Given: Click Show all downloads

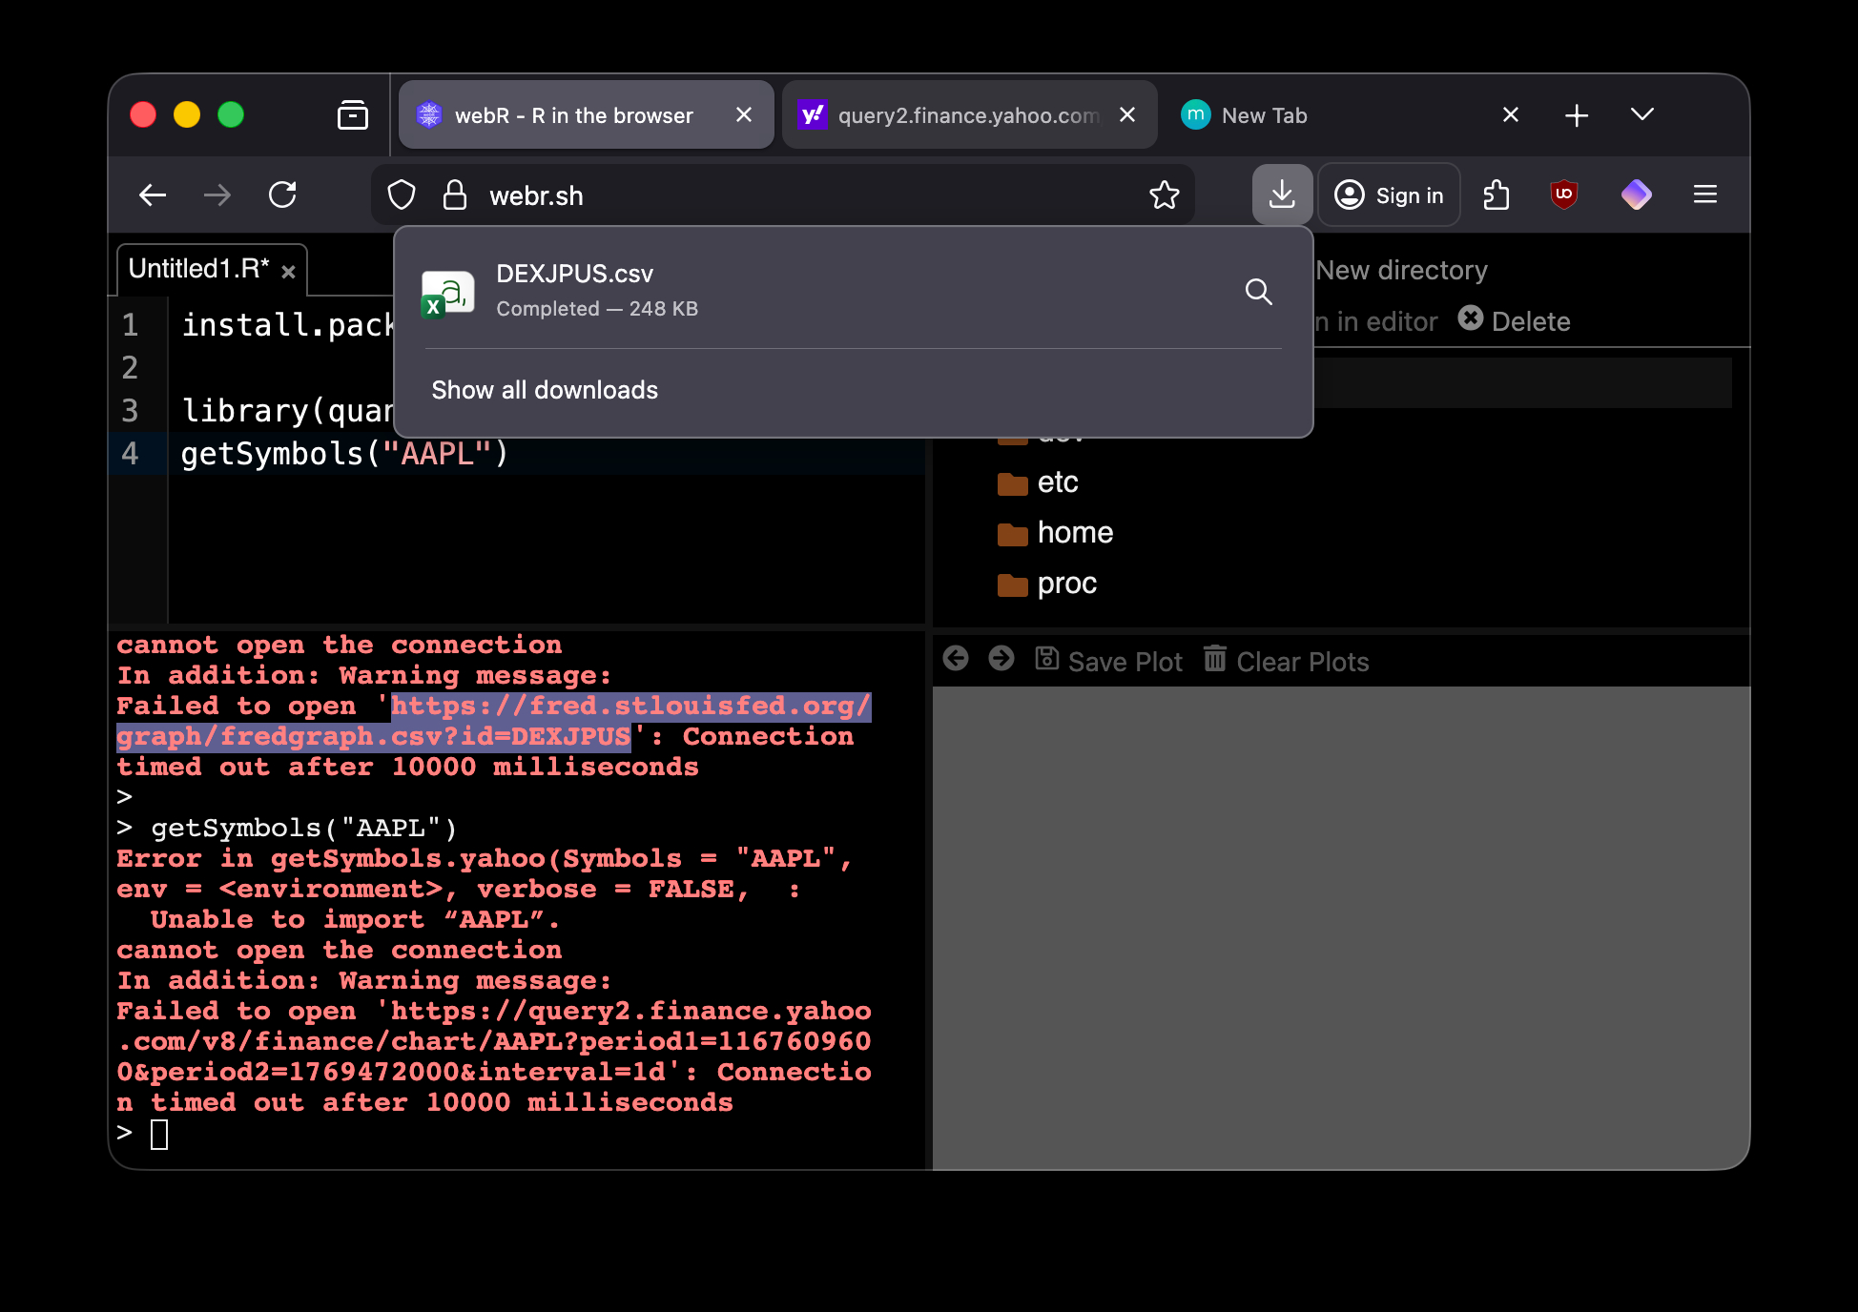Looking at the screenshot, I should click(545, 390).
